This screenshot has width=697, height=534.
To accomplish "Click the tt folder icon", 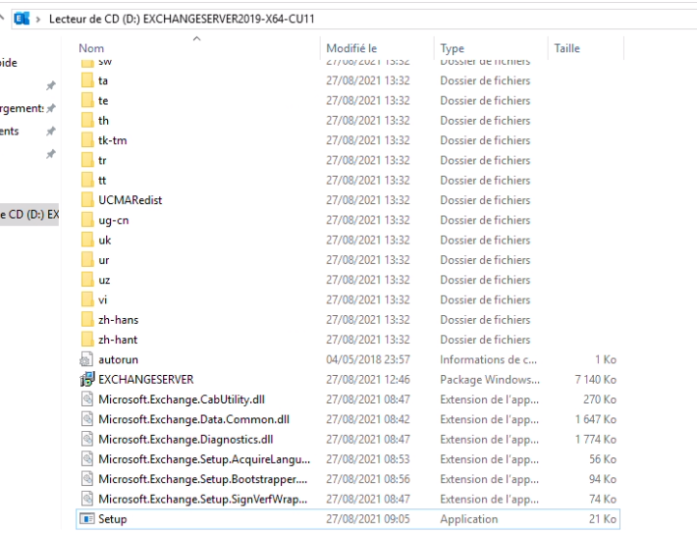I will 87,180.
